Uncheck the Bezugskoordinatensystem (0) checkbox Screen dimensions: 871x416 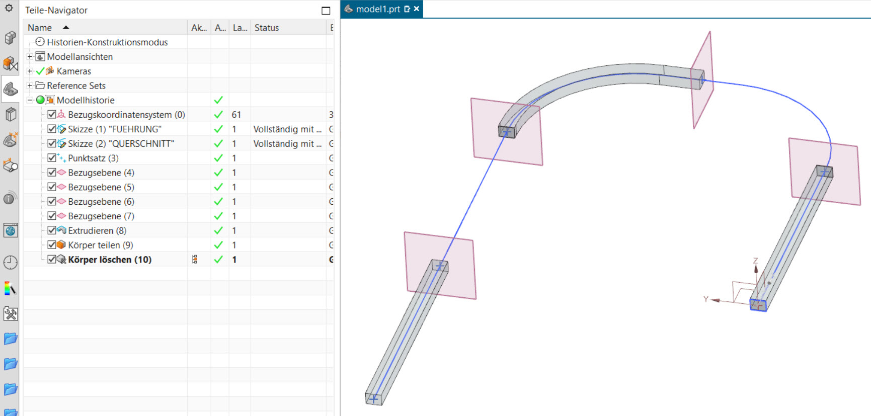(x=52, y=115)
